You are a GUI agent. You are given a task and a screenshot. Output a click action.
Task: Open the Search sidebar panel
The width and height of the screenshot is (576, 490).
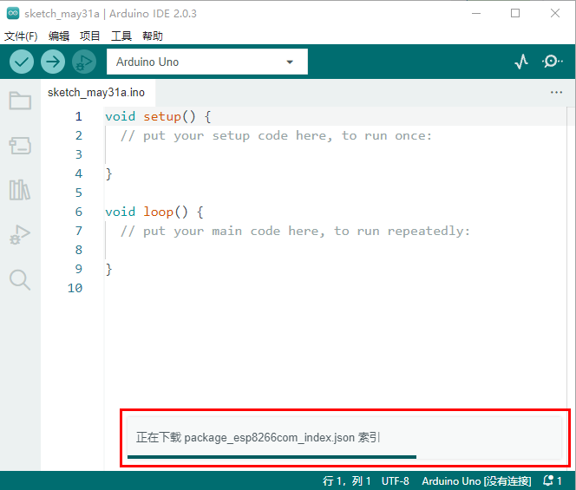click(x=20, y=280)
